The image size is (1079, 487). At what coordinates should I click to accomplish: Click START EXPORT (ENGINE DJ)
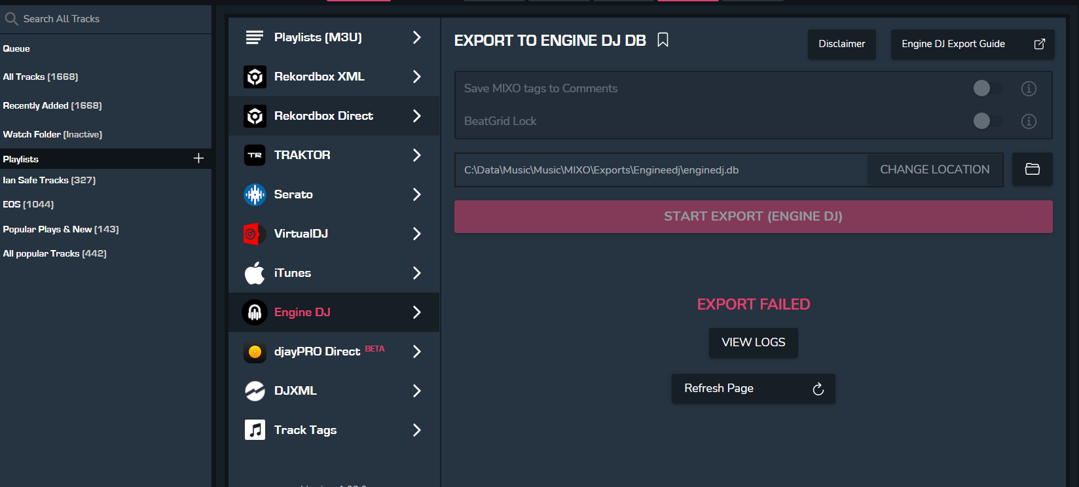(x=753, y=217)
